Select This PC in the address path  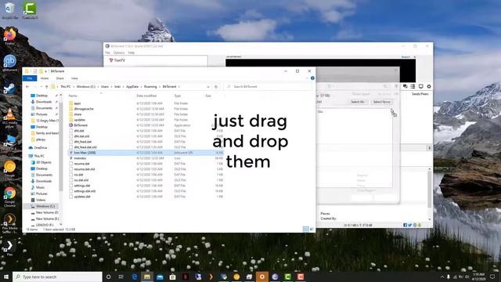coord(66,87)
